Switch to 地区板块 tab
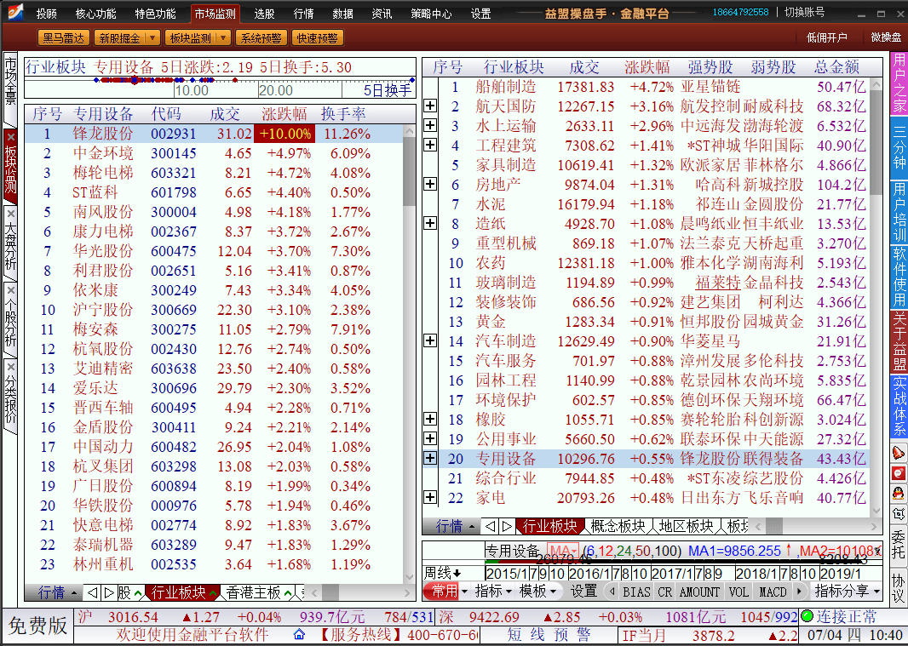Screen dimensions: 908x646 click(686, 526)
